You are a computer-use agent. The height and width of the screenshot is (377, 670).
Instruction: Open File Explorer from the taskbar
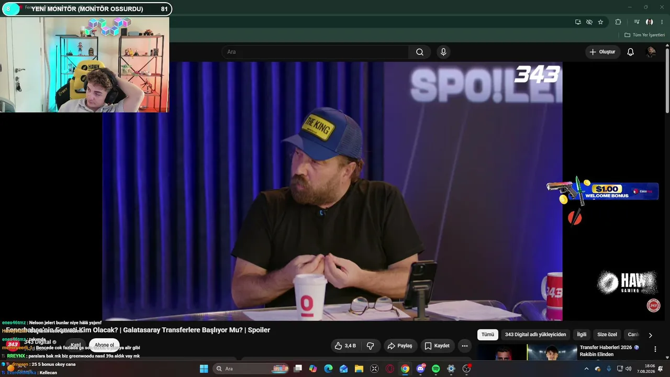tap(359, 369)
